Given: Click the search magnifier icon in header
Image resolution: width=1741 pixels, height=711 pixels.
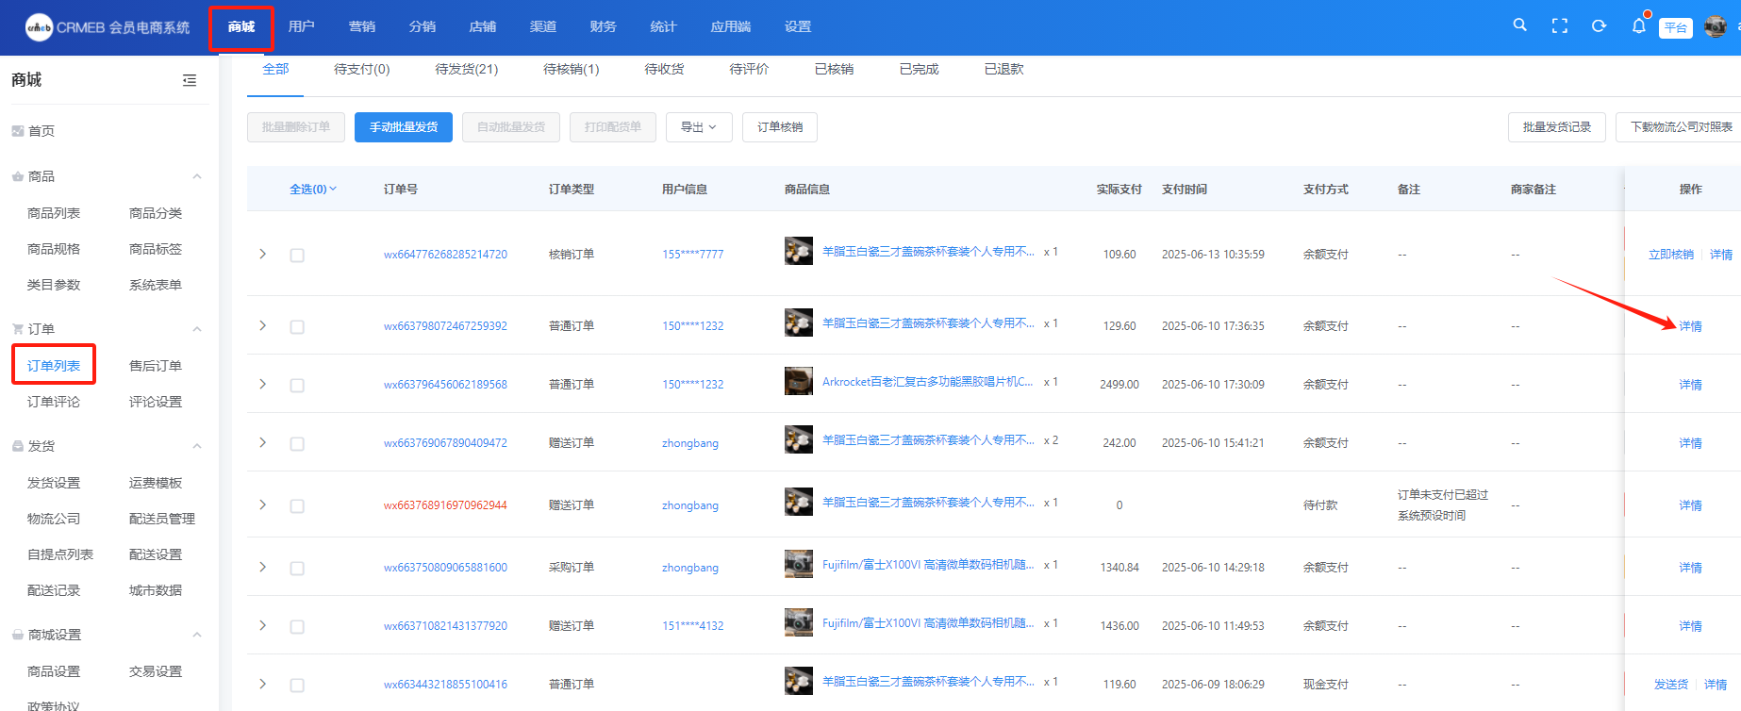Looking at the screenshot, I should [1519, 25].
